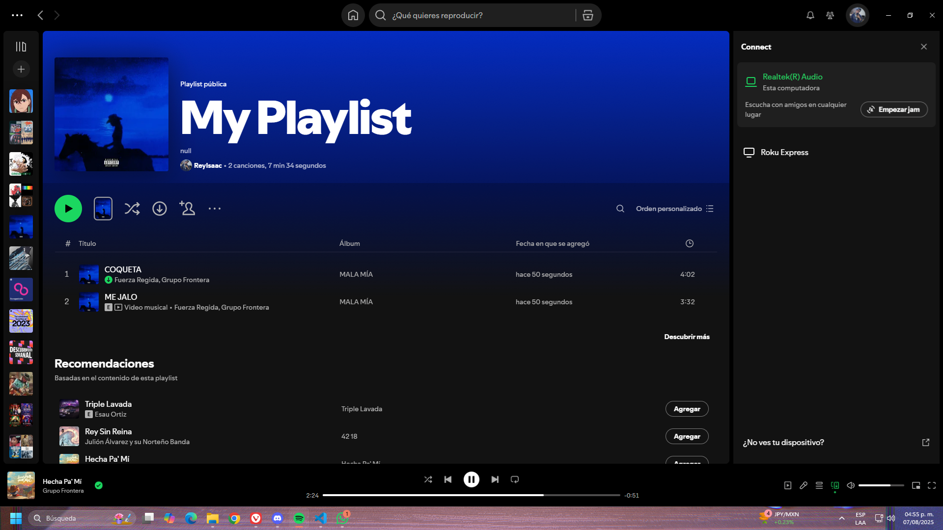The height and width of the screenshot is (530, 943).
Task: Invite collaborators to the playlist
Action: point(187,208)
